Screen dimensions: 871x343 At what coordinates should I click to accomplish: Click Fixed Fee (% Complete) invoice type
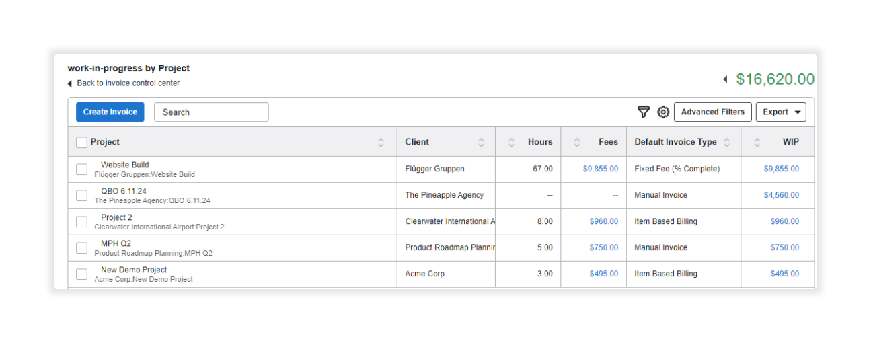click(x=677, y=169)
